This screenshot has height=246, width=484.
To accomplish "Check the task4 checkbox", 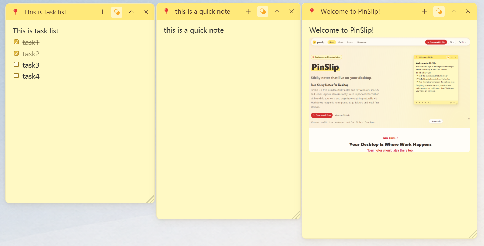I will click(16, 76).
